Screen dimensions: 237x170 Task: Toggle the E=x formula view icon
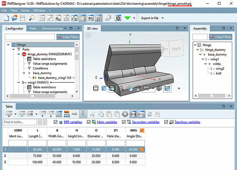tap(141, 114)
